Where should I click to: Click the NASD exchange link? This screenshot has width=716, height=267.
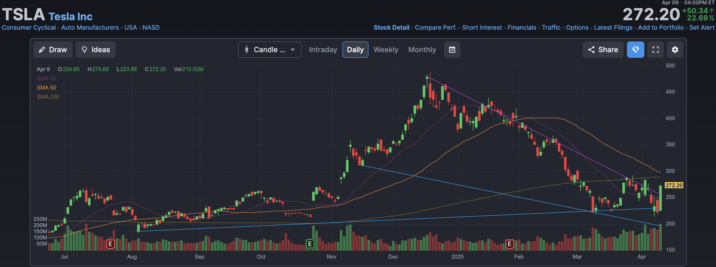(151, 28)
